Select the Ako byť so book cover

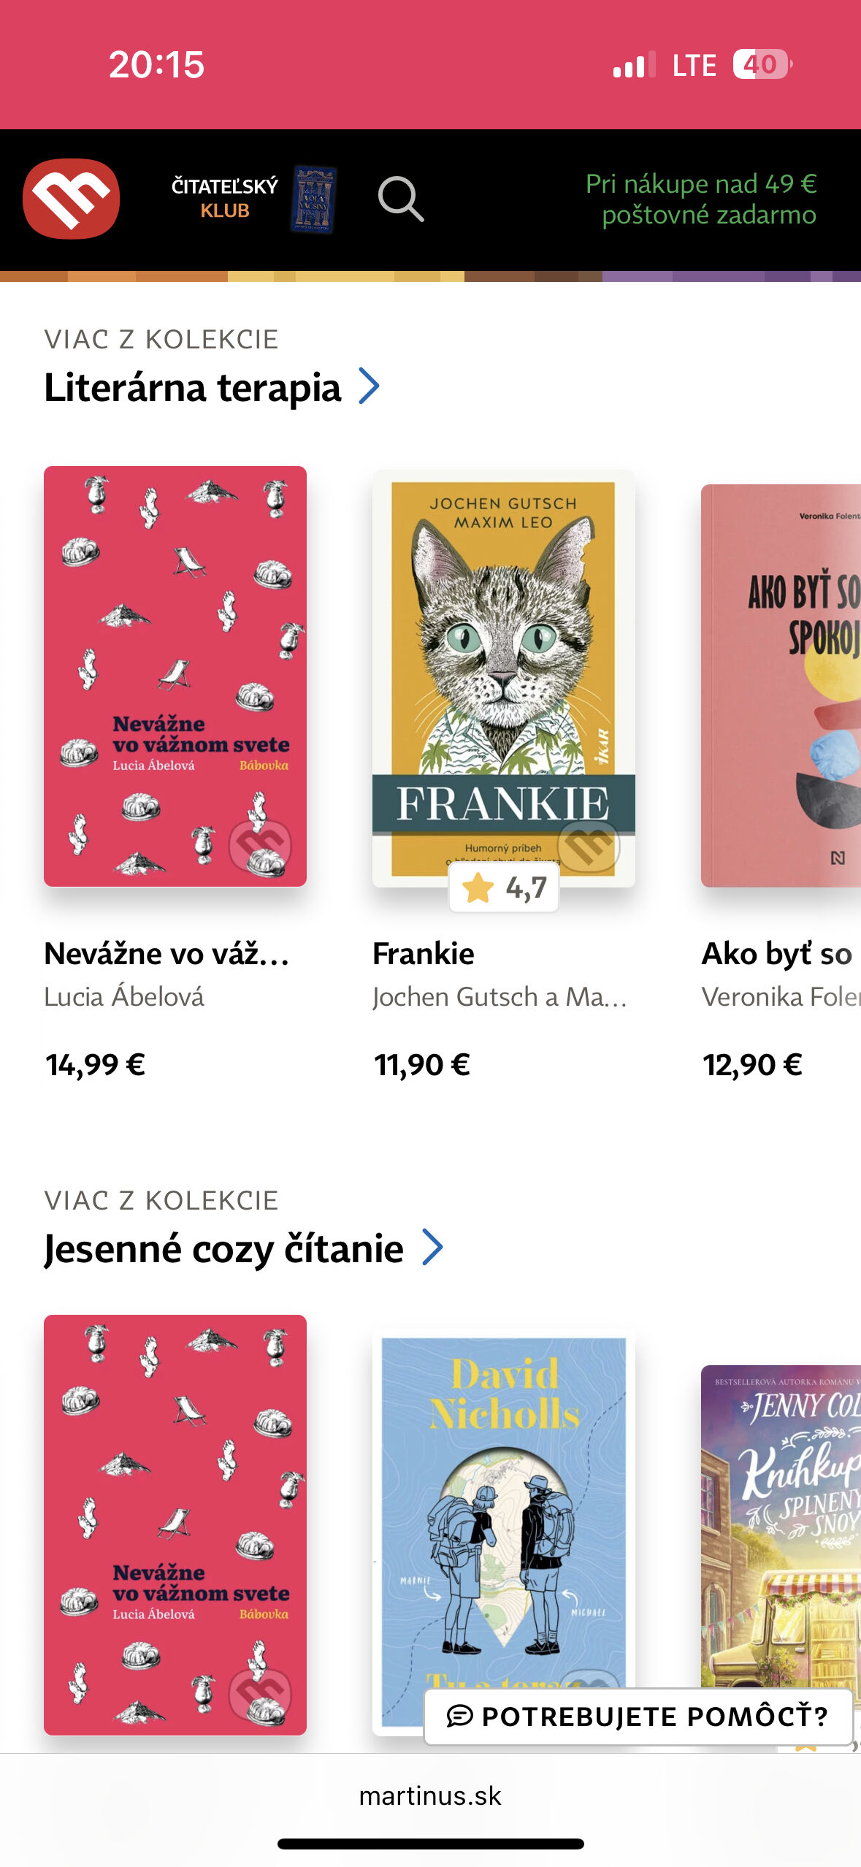[x=781, y=685]
